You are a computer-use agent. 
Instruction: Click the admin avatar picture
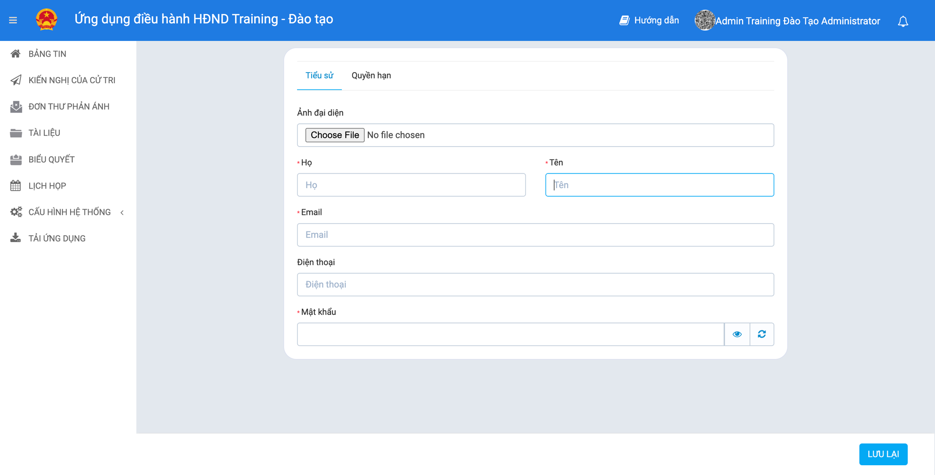704,20
